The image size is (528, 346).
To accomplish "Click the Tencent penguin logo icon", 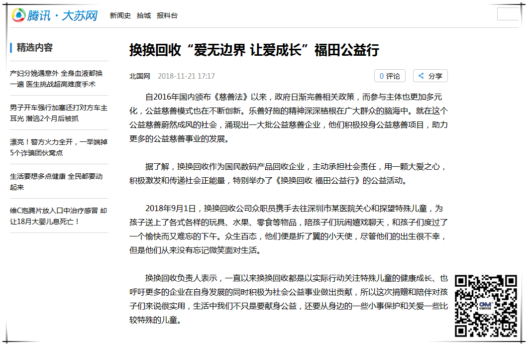I will pyautogui.click(x=18, y=15).
